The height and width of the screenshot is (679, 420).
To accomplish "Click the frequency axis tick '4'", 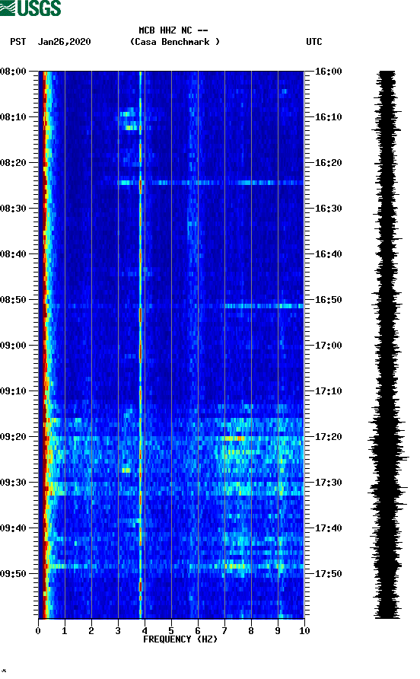I will click(145, 631).
